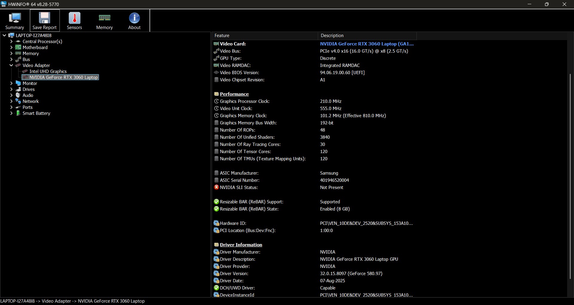This screenshot has height=305, width=574.
Task: Click the Central Processor(s) chip icon
Action: pyautogui.click(x=18, y=41)
